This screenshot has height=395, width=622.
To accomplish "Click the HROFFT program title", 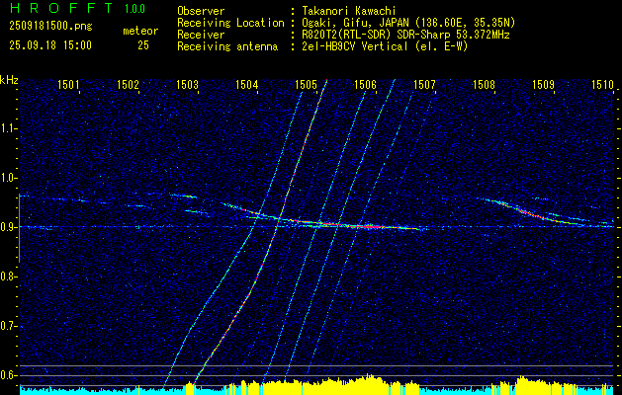I will point(60,8).
